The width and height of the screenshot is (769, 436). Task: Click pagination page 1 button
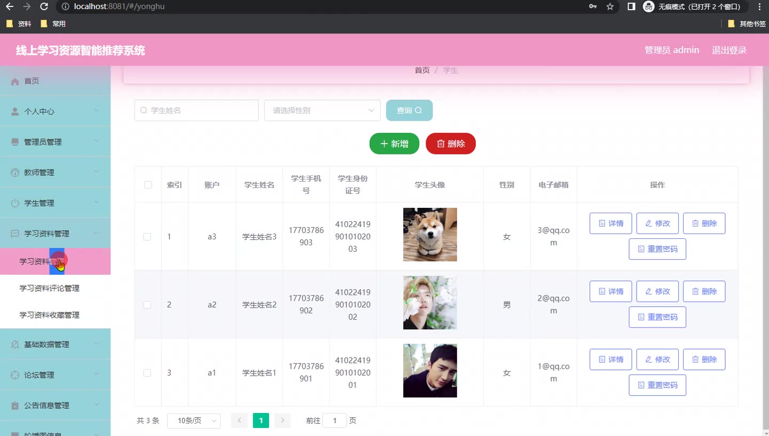click(261, 421)
